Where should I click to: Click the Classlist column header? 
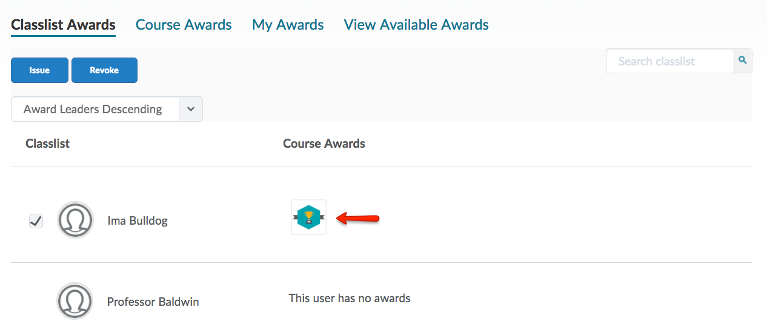point(48,144)
